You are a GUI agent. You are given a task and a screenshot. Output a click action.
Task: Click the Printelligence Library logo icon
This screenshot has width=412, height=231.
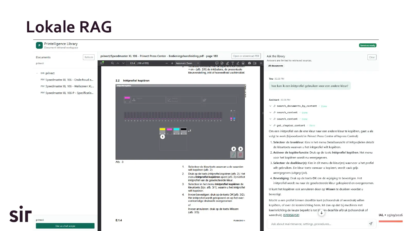(39, 45)
